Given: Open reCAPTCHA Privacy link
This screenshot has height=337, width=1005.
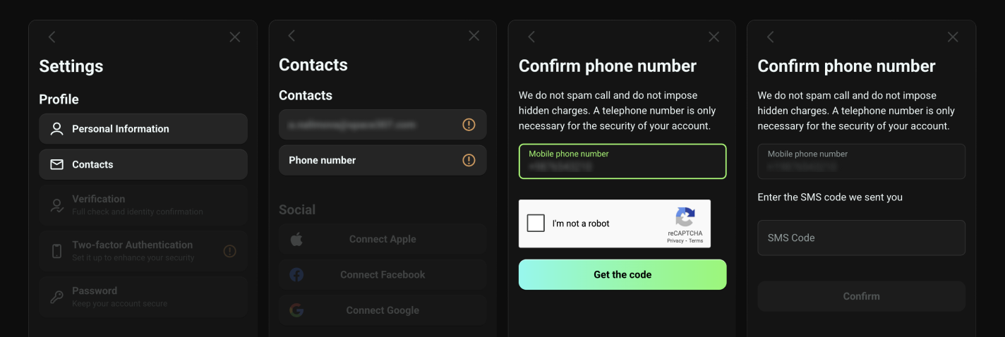Looking at the screenshot, I should point(675,241).
